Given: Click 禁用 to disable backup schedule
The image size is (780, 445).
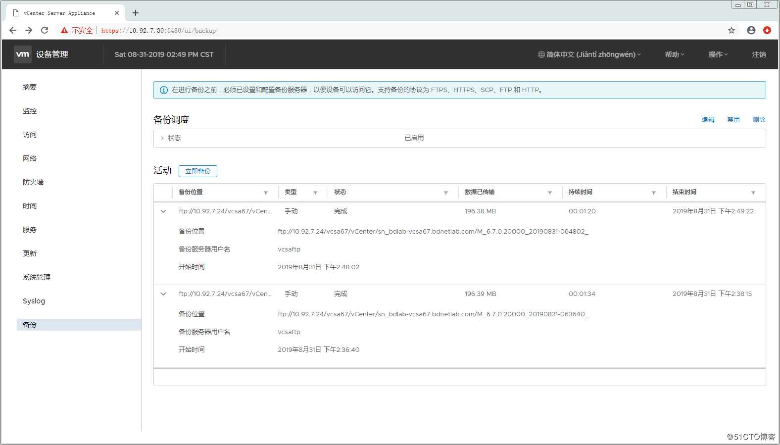Looking at the screenshot, I should point(733,120).
